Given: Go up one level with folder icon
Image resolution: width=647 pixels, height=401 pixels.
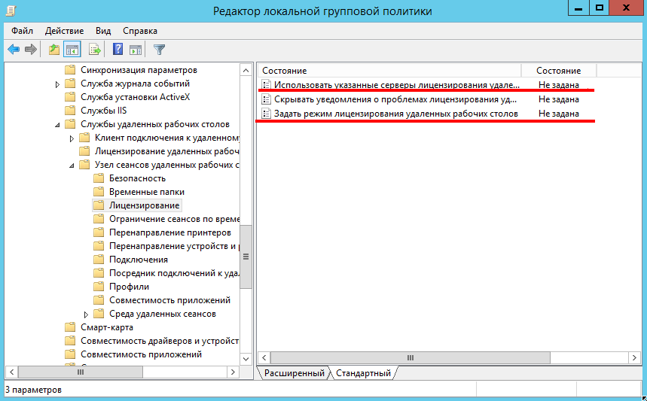Looking at the screenshot, I should 54,50.
